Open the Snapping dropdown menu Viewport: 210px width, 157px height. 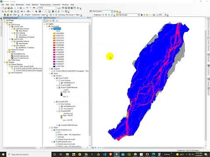pos(98,15)
